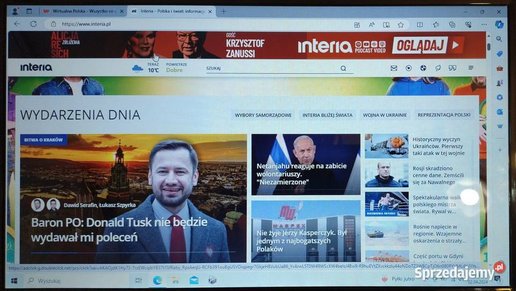The image size is (516, 291).
Task: Open the Mail app on taskbar
Action: pos(193,280)
